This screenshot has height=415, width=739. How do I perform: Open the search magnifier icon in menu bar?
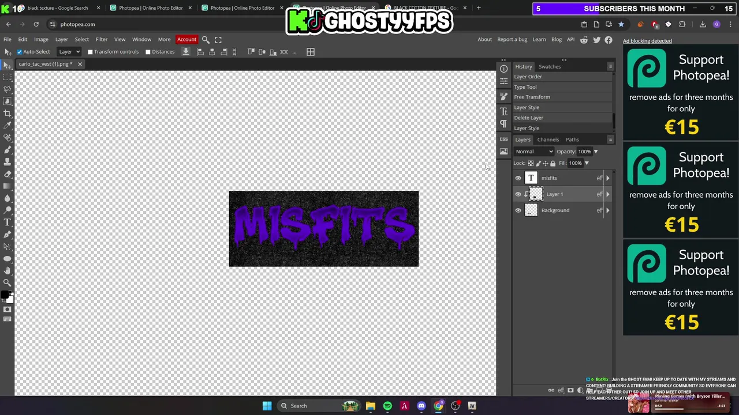[x=206, y=40]
